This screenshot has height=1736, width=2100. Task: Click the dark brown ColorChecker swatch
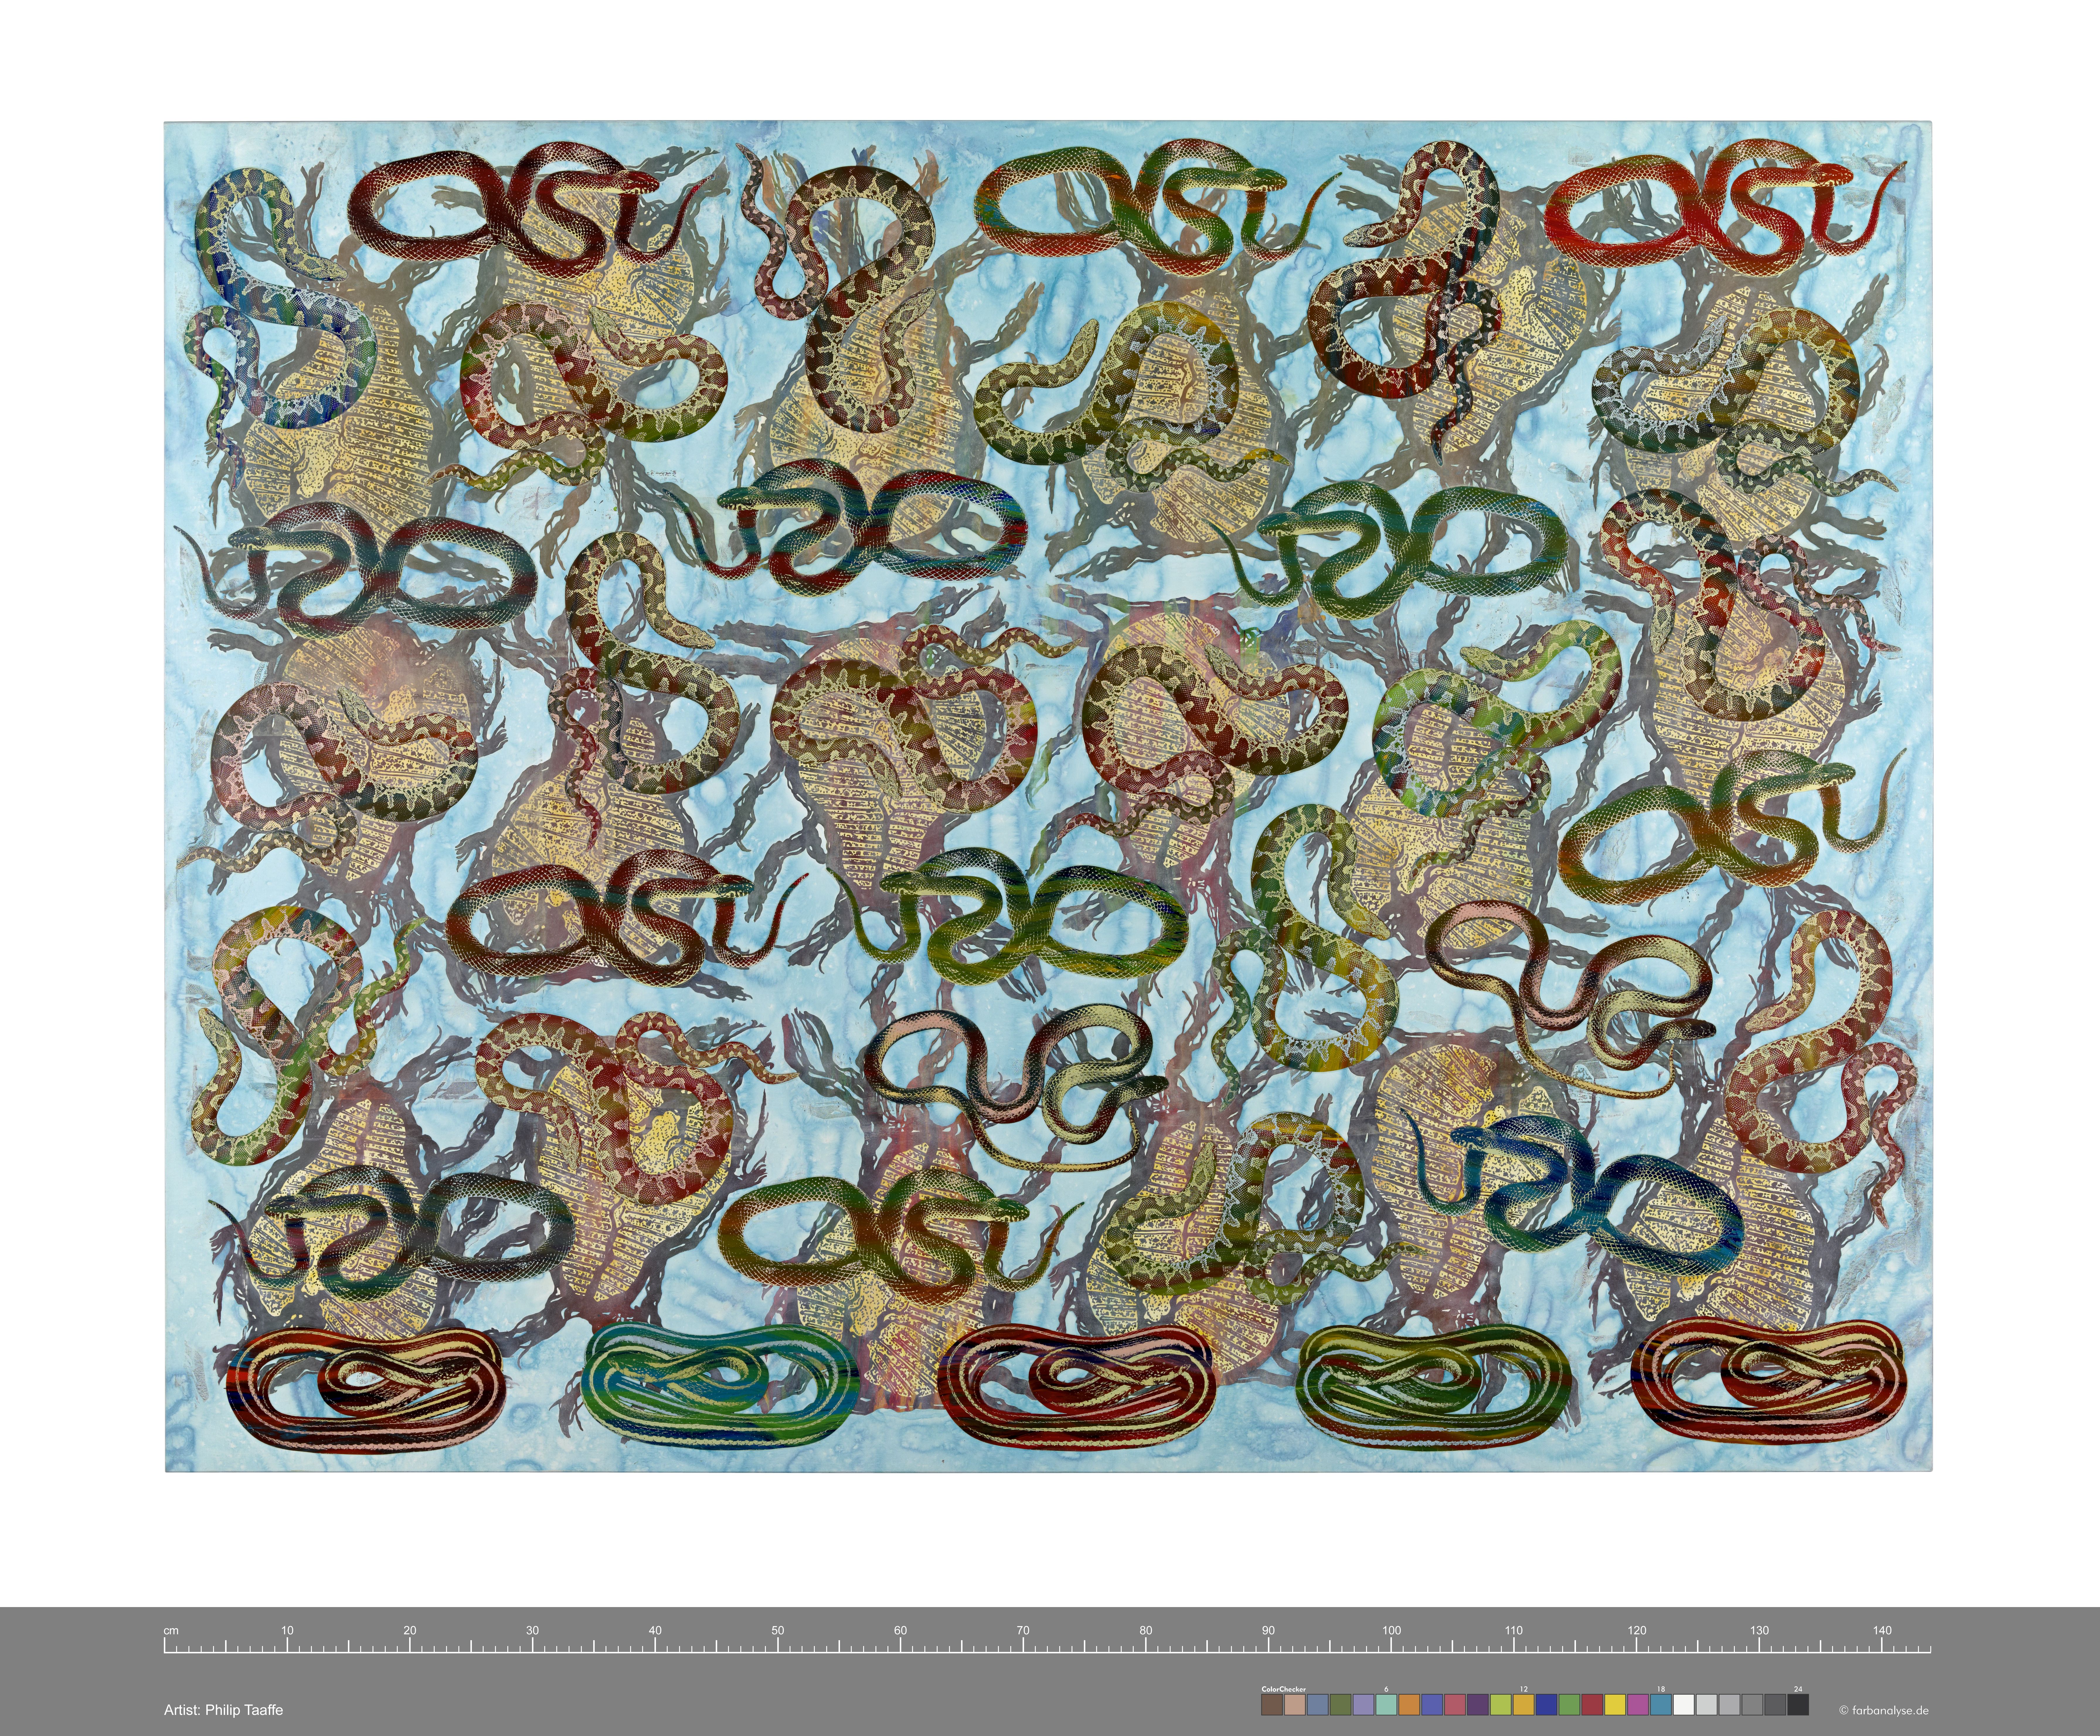coord(1272,1705)
